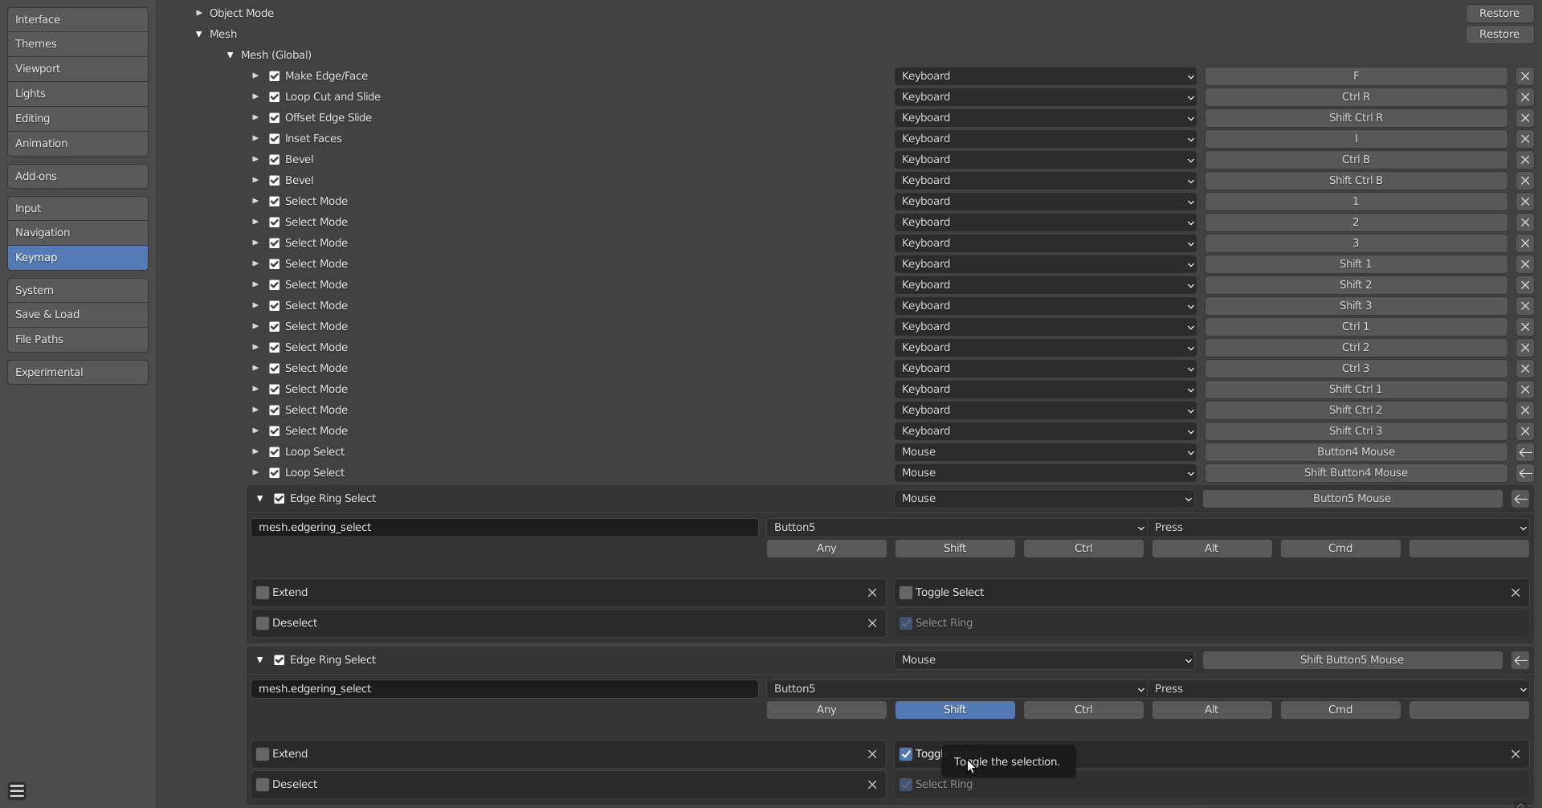Switch to the Themes preferences tab
Viewport: 1542px width, 808px height.
pyautogui.click(x=78, y=43)
